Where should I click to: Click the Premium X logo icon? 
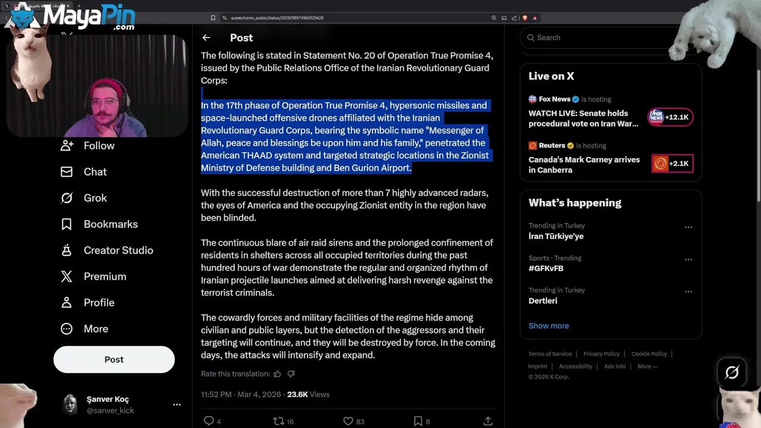coord(67,276)
